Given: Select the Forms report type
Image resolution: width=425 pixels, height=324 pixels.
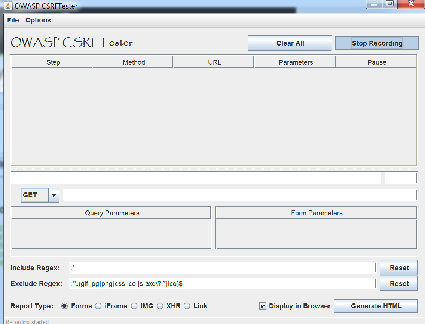Looking at the screenshot, I should [x=64, y=306].
